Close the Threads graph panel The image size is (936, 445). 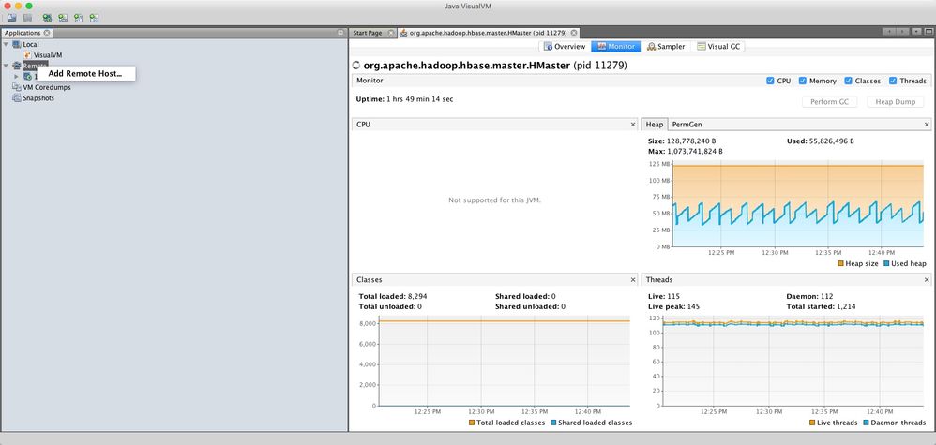(927, 280)
